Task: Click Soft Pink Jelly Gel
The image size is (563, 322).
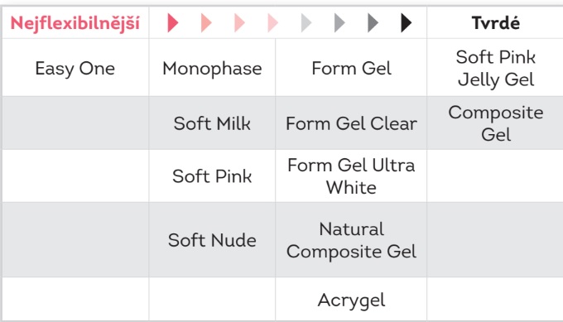Action: pyautogui.click(x=495, y=69)
